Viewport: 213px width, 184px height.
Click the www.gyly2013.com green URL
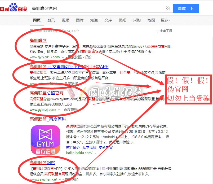pyautogui.click(x=45, y=57)
